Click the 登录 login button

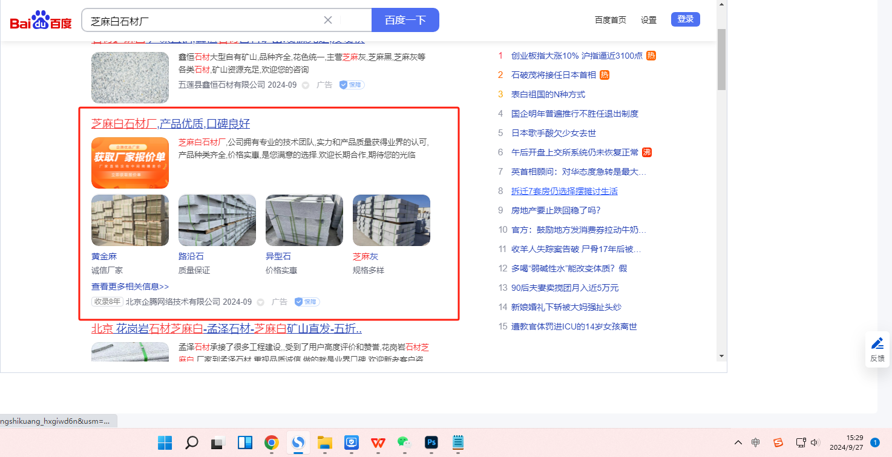click(686, 19)
